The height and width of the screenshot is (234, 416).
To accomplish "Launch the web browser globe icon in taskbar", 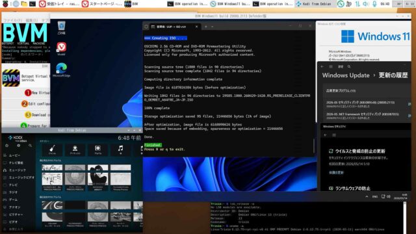I will [16, 4].
